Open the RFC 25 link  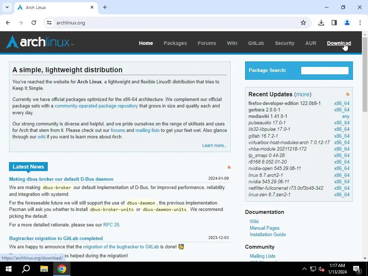coord(111,225)
